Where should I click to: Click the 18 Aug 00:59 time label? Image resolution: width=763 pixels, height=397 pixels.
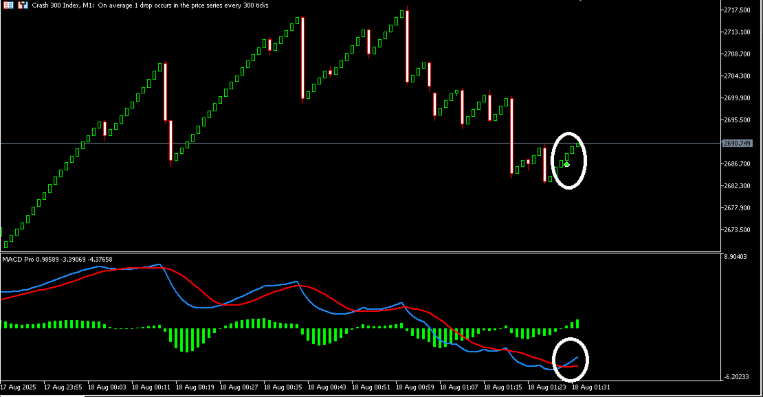click(414, 387)
